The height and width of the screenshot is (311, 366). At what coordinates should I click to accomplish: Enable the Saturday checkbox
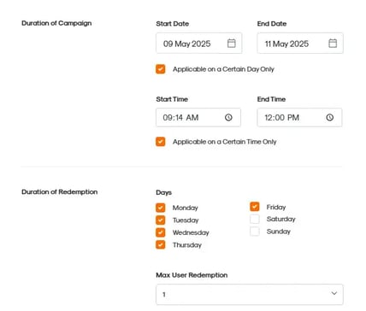tap(255, 219)
